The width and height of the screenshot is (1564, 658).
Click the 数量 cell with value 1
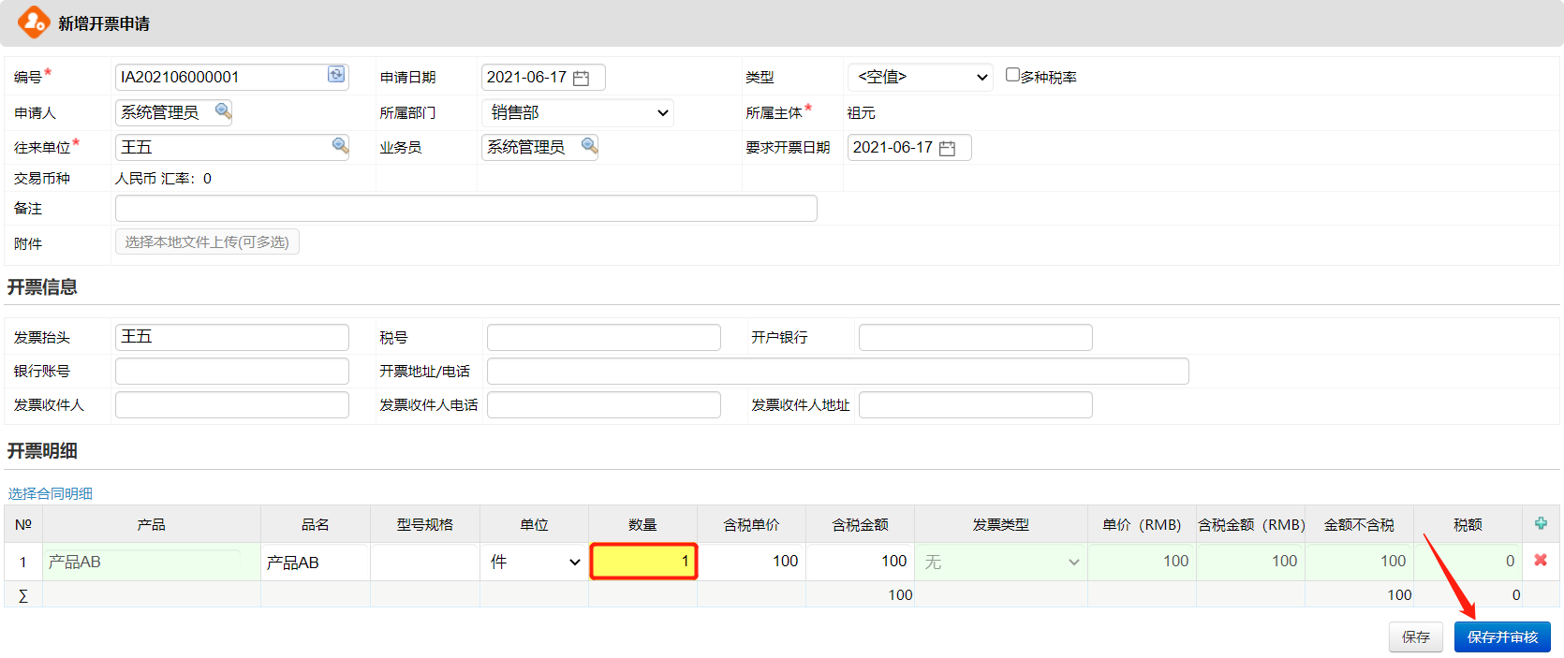pos(643,562)
